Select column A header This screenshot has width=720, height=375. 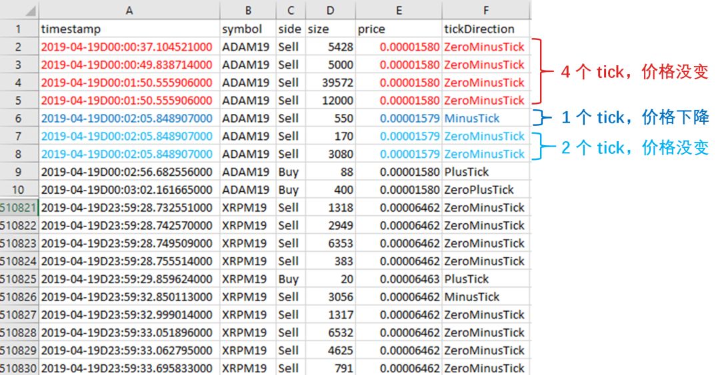(x=129, y=10)
